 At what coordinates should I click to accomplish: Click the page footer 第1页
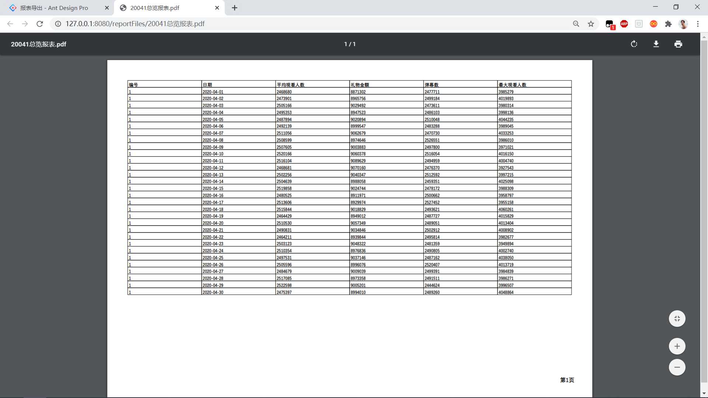pos(567,380)
